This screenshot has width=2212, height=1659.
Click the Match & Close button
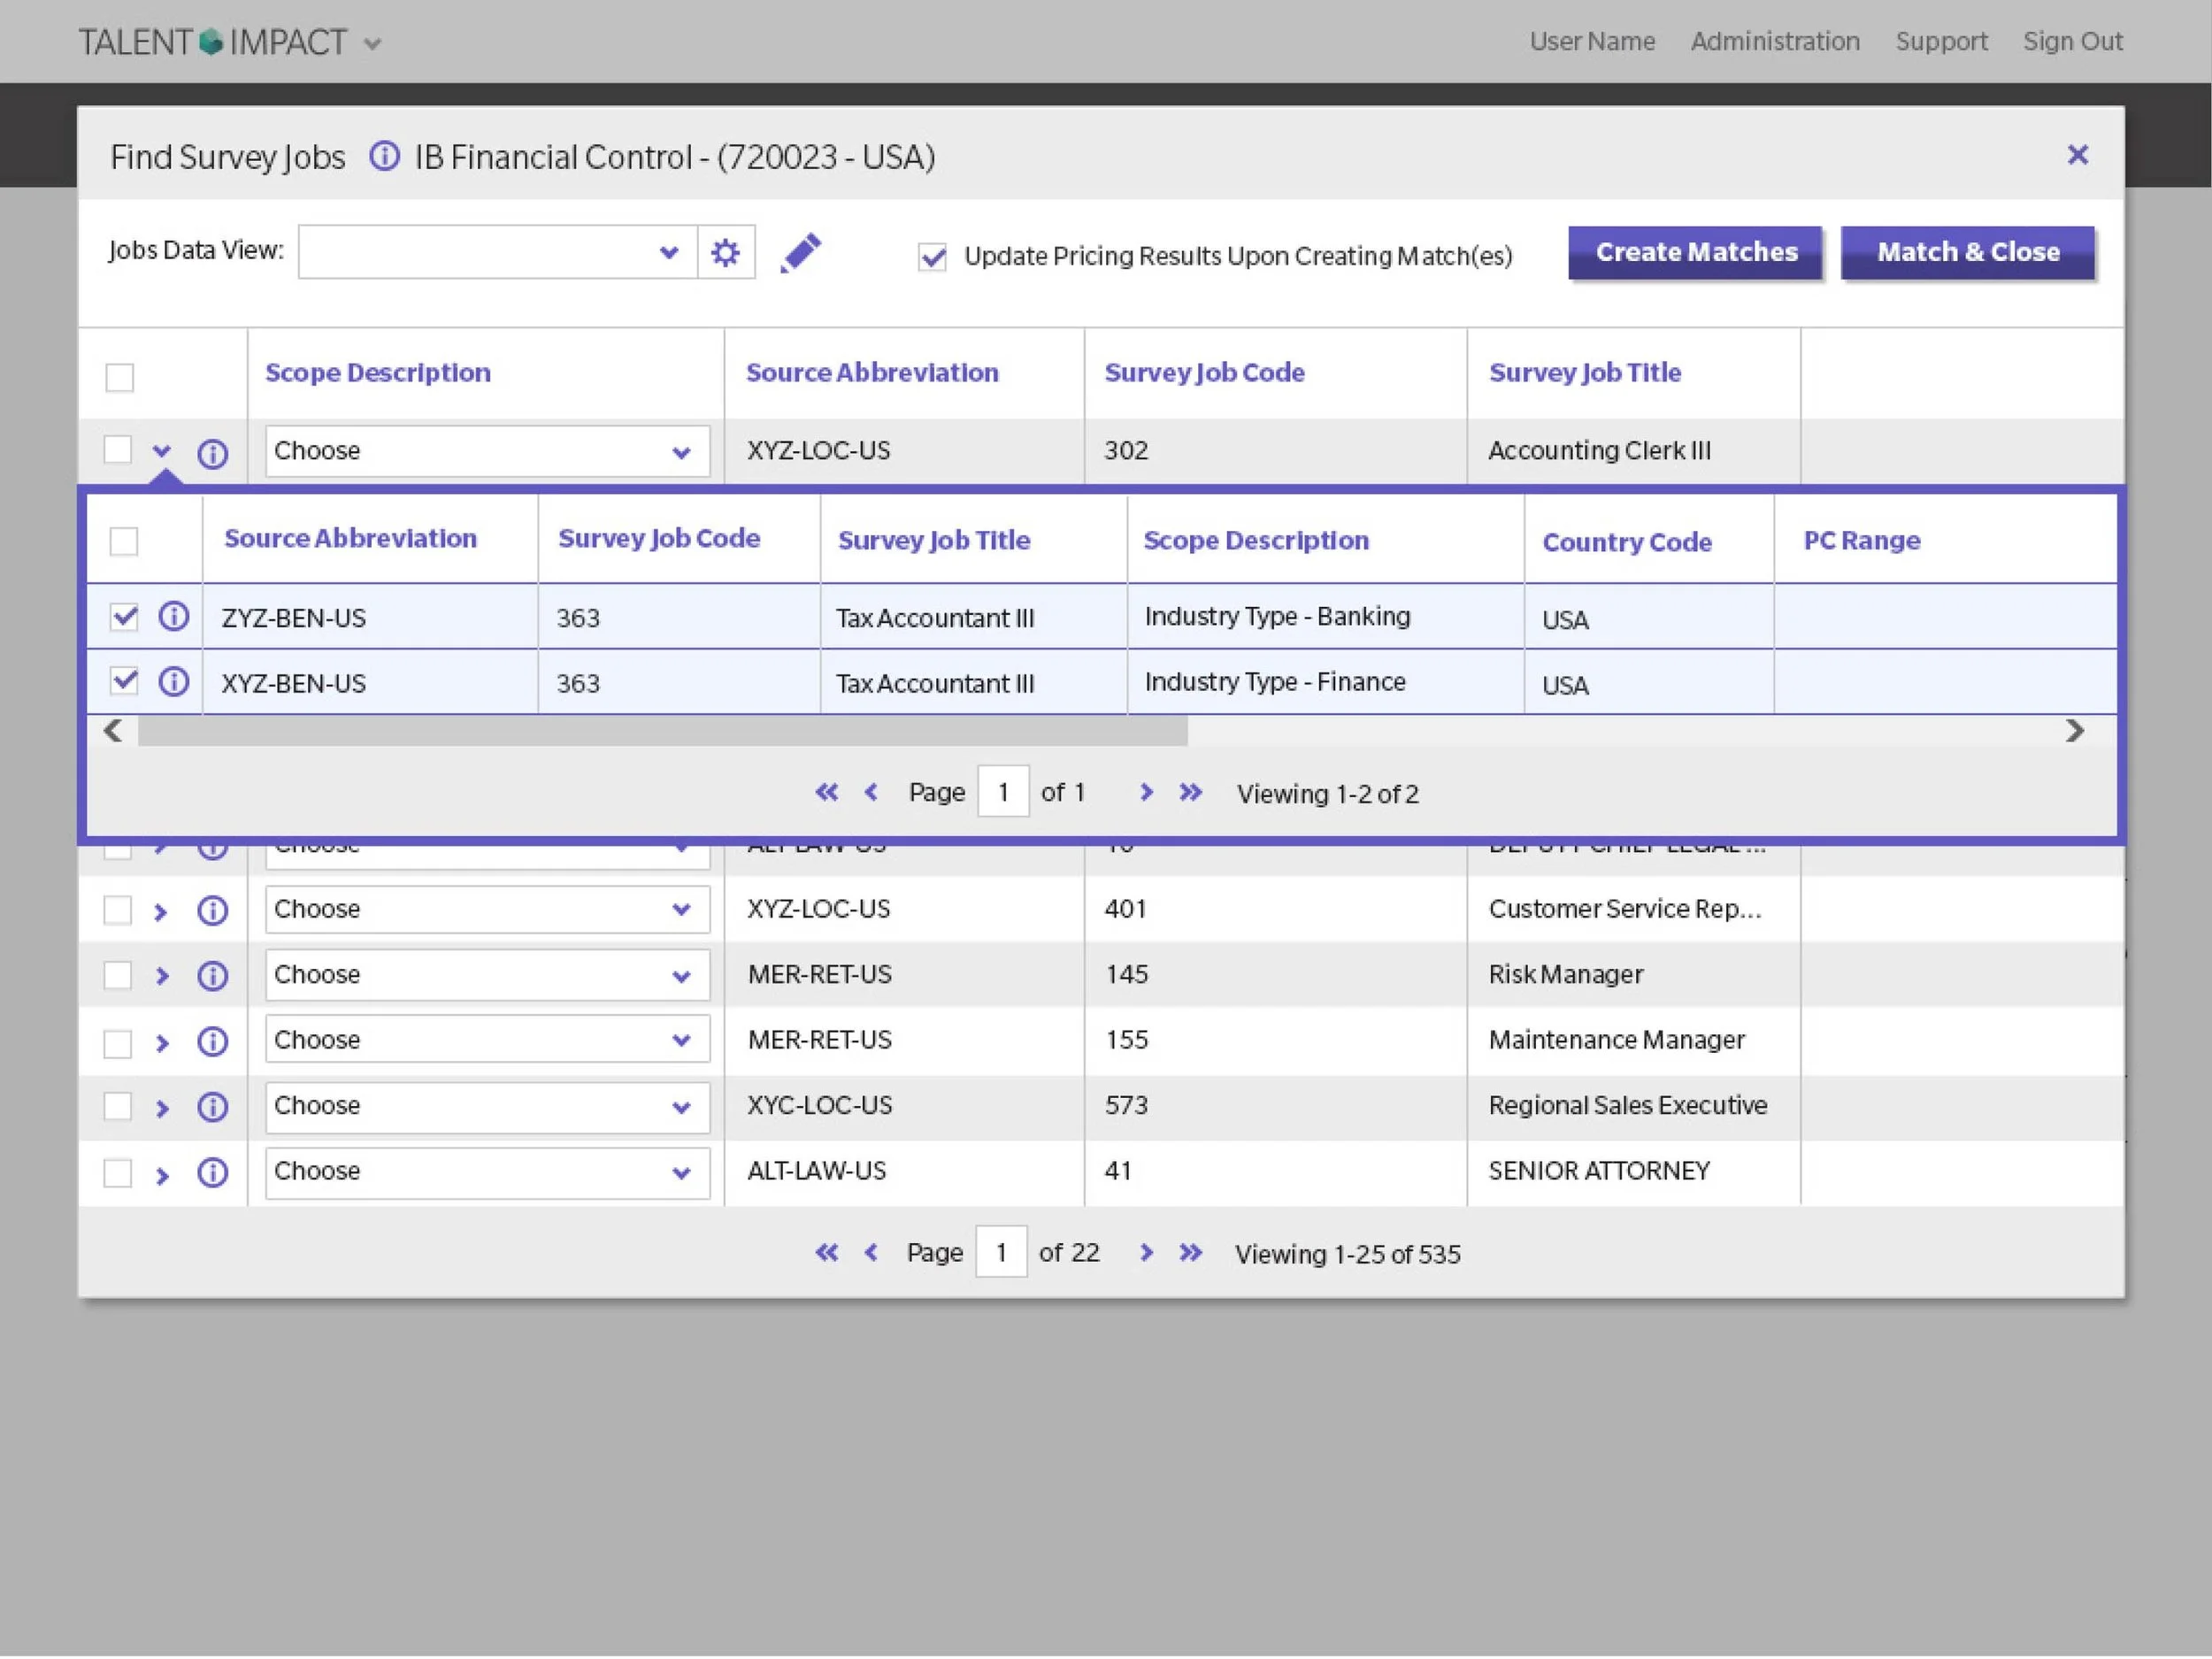[1968, 252]
